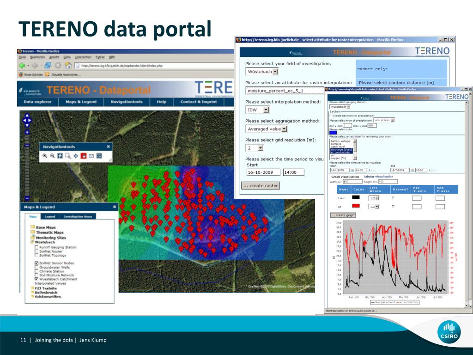Check Create barchart for precipitation
Viewport: 473px width, 355px height.
[331, 115]
